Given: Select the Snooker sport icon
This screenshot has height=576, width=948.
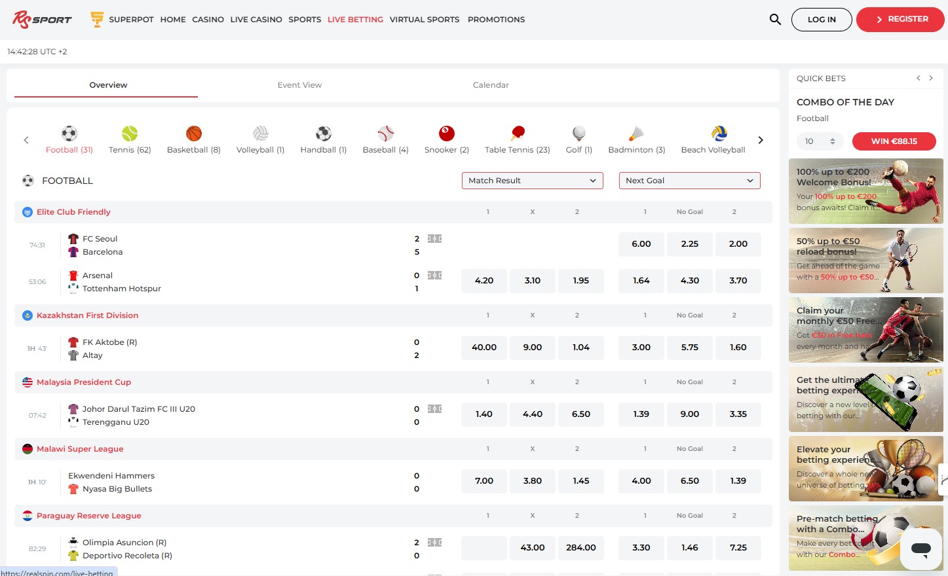Looking at the screenshot, I should tap(447, 134).
